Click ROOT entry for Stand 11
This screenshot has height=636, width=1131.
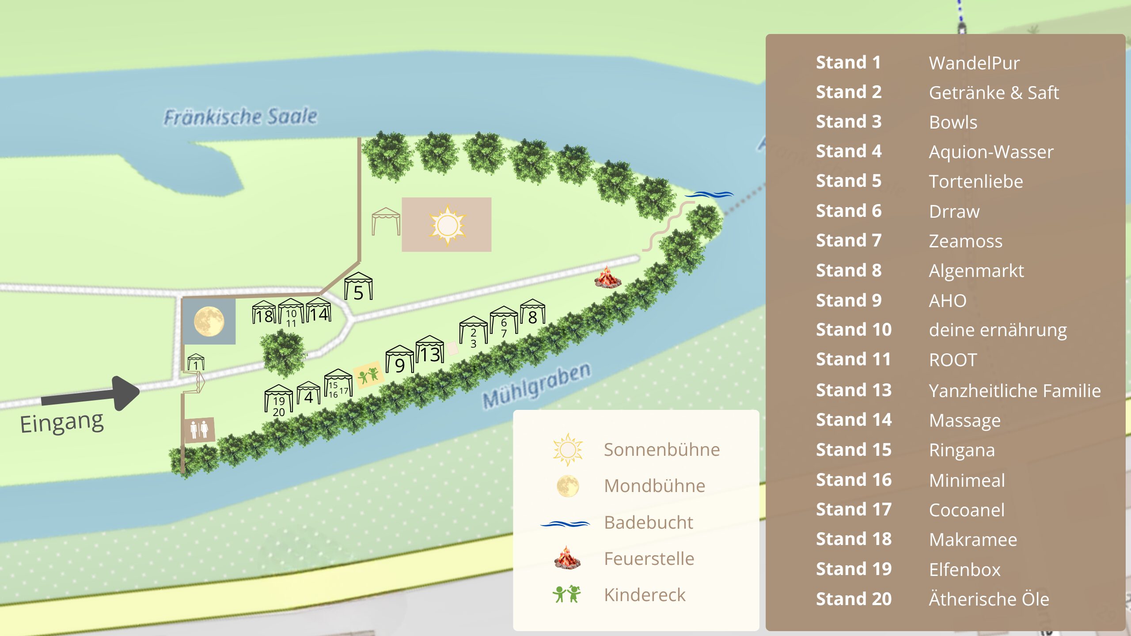(953, 360)
